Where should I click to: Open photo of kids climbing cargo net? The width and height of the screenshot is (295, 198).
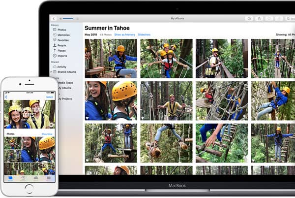pos(222,101)
